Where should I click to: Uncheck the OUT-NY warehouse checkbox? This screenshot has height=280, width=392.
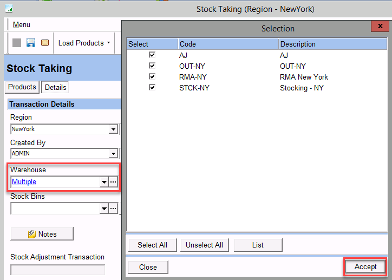pos(152,66)
